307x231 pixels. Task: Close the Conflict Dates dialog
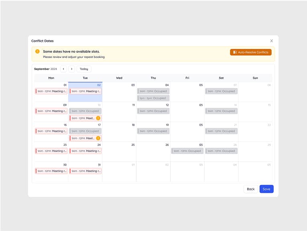[271, 41]
